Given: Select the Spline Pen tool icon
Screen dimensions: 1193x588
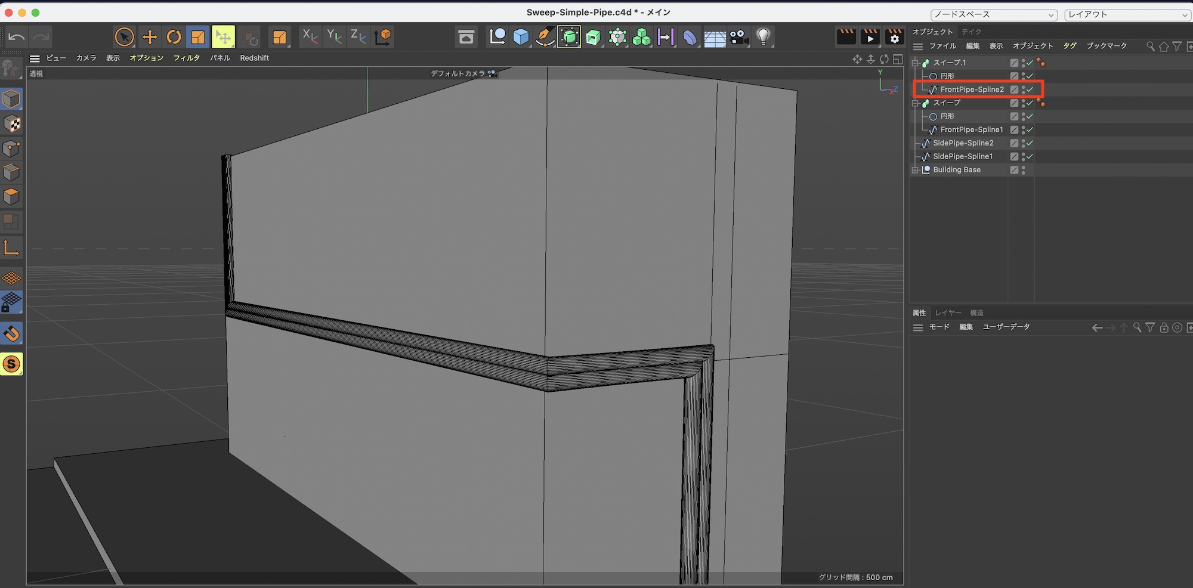Looking at the screenshot, I should point(545,37).
